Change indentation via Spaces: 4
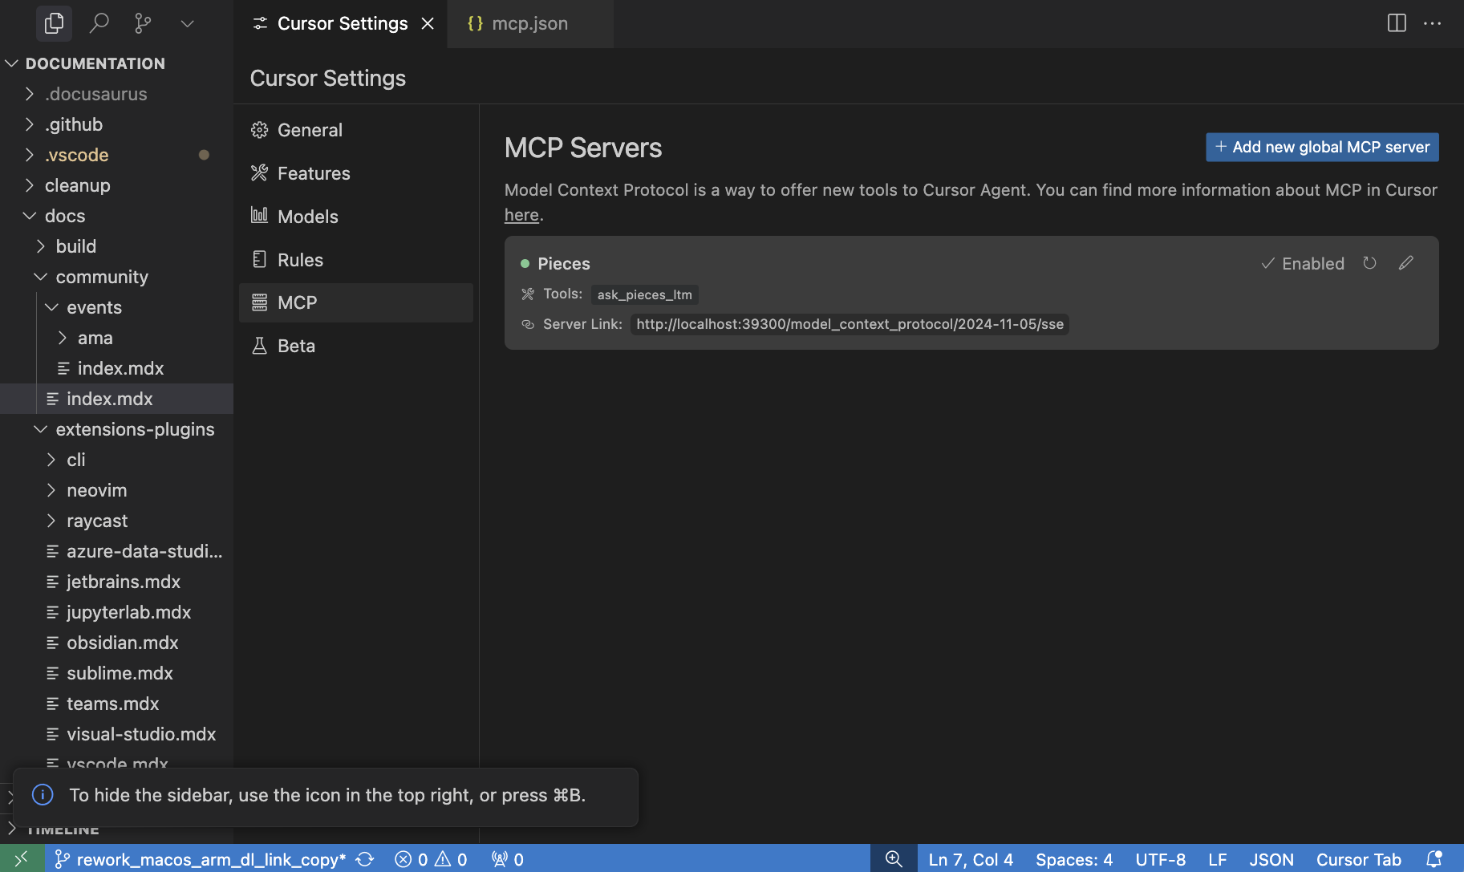The image size is (1464, 872). [1074, 859]
